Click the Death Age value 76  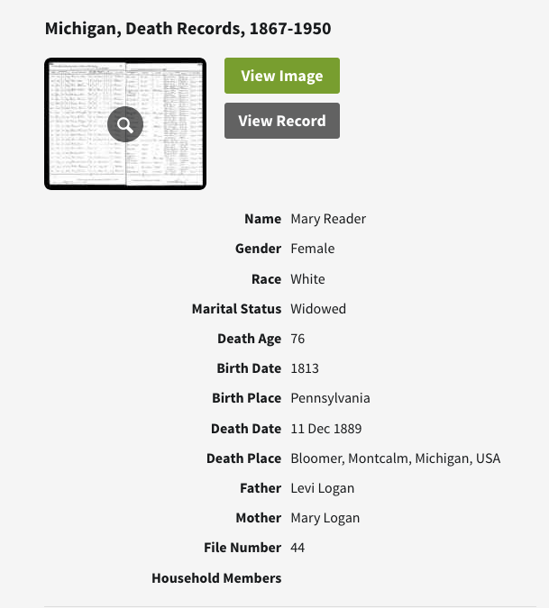tap(297, 339)
